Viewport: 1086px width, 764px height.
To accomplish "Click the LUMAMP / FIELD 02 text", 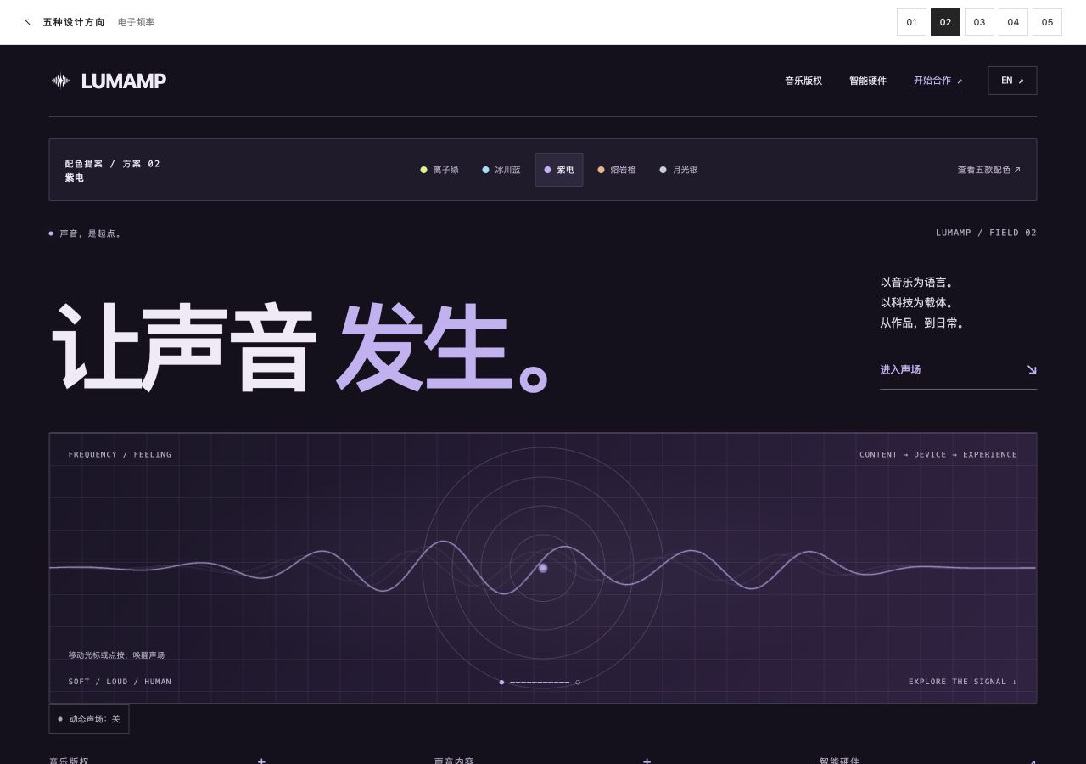I will coord(986,233).
